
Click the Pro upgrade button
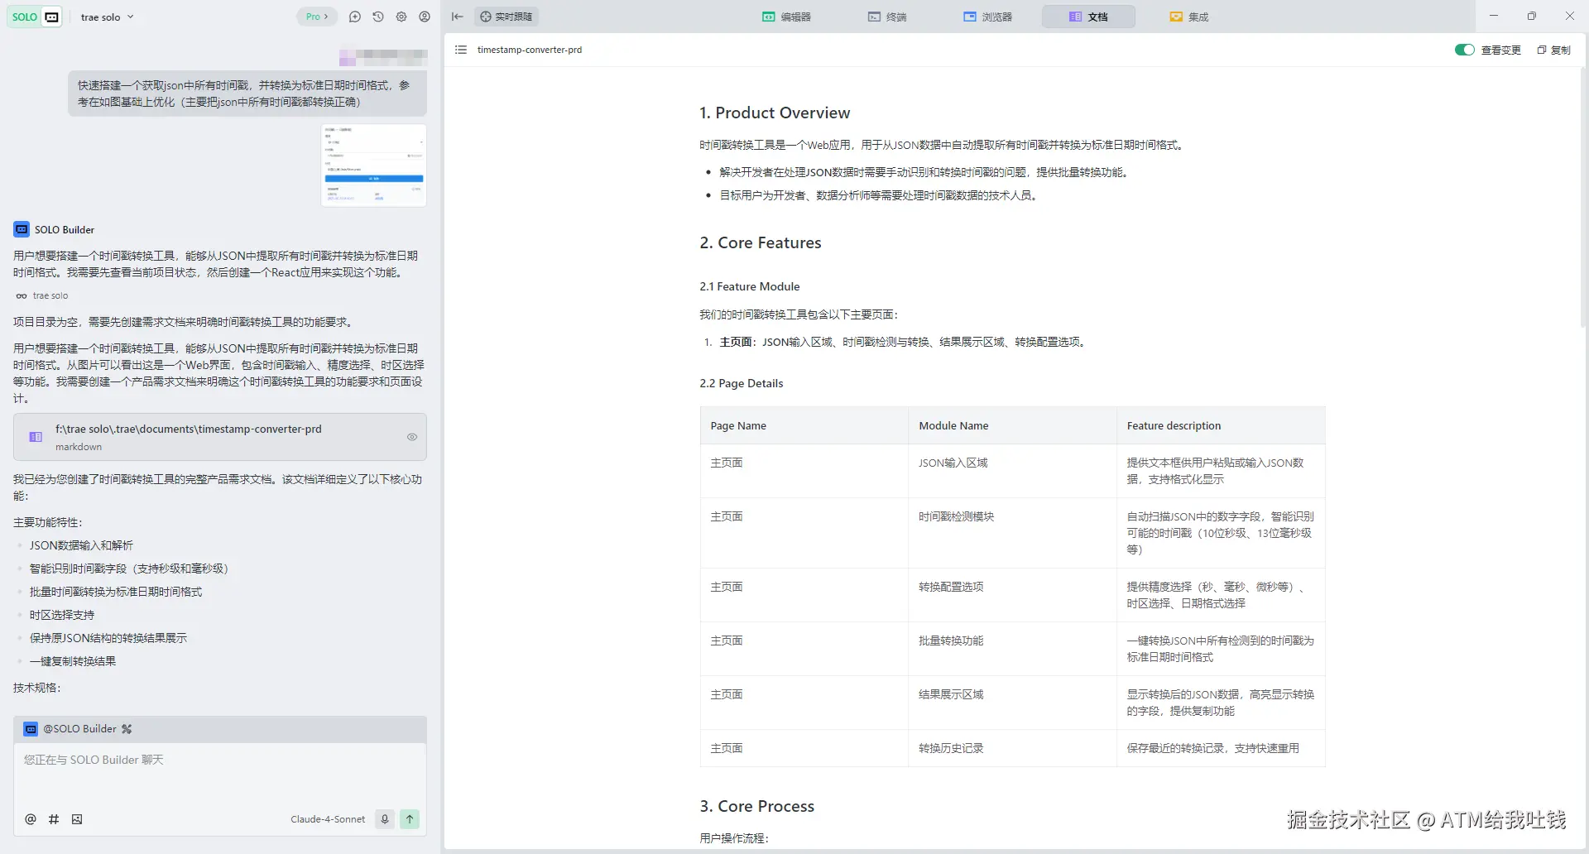pyautogui.click(x=317, y=17)
